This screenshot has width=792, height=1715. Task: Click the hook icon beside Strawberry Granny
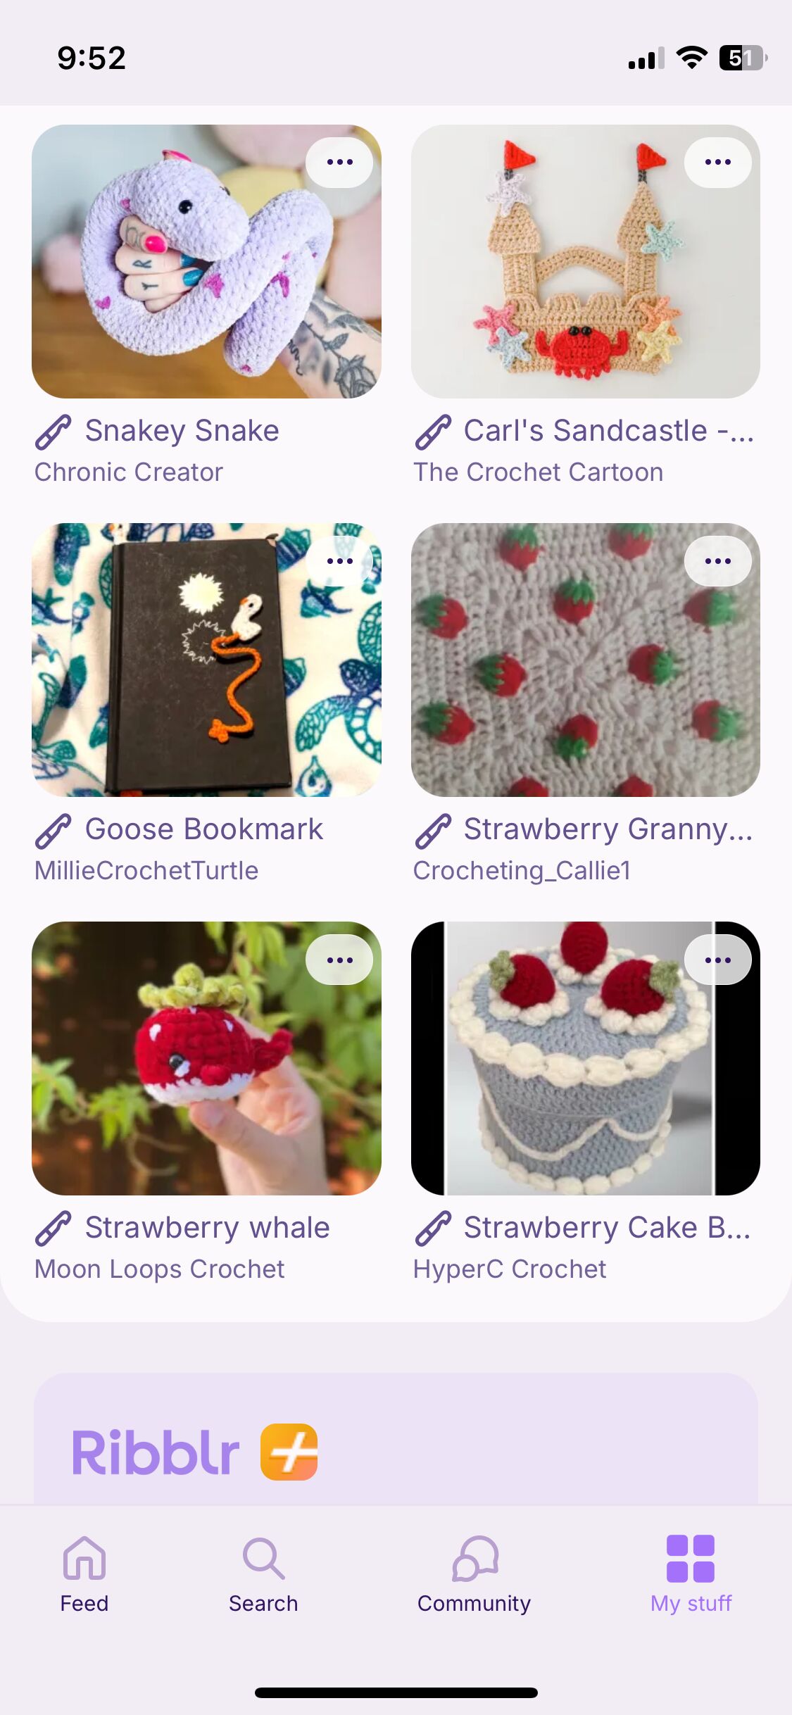pyautogui.click(x=433, y=830)
